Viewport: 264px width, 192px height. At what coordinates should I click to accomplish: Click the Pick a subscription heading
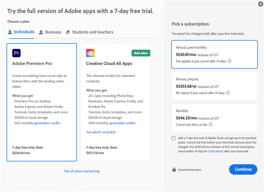pos(190,24)
